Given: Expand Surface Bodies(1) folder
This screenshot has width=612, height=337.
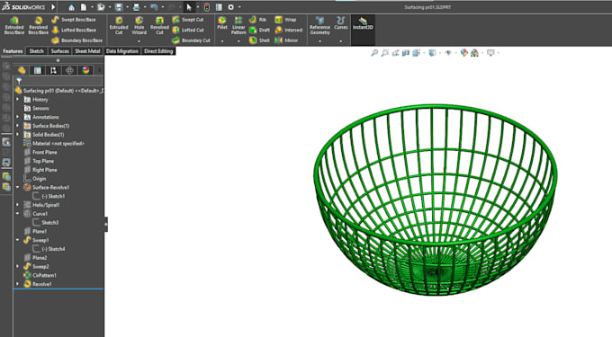Looking at the screenshot, I should pyautogui.click(x=18, y=126).
